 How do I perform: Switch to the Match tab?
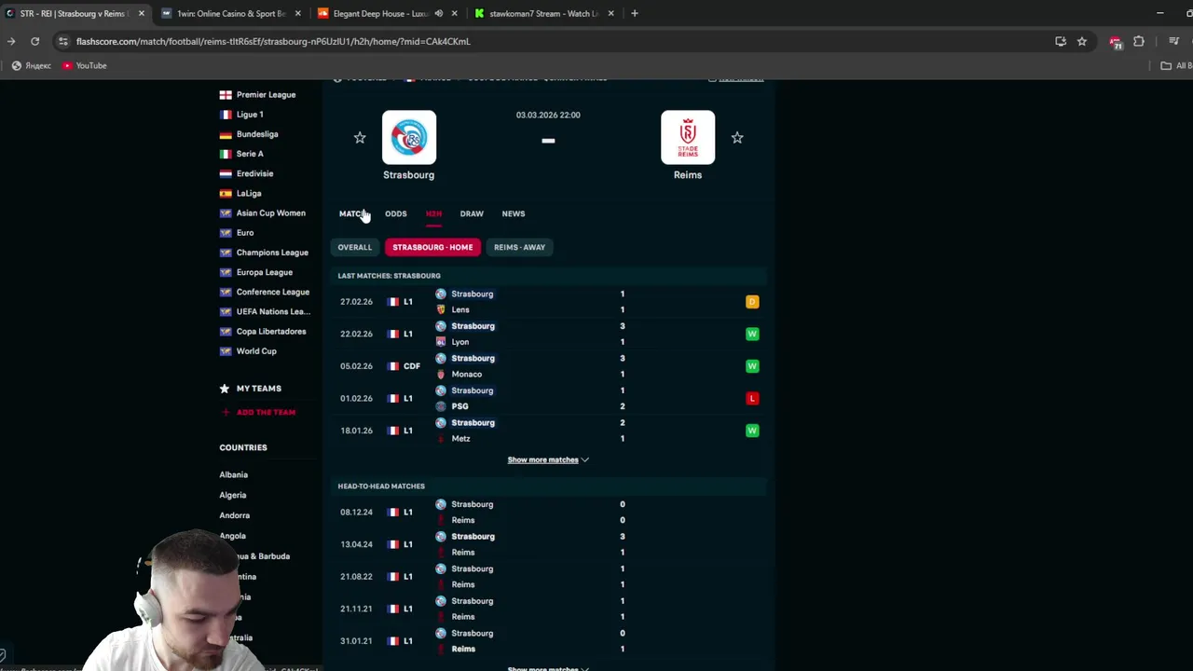pyautogui.click(x=352, y=213)
